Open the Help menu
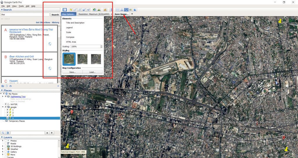The height and width of the screenshot is (158, 298). [x=33, y=6]
